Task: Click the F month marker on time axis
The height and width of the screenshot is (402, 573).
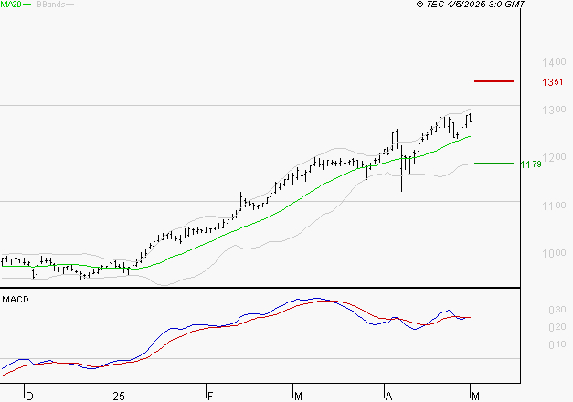Action: (x=210, y=397)
